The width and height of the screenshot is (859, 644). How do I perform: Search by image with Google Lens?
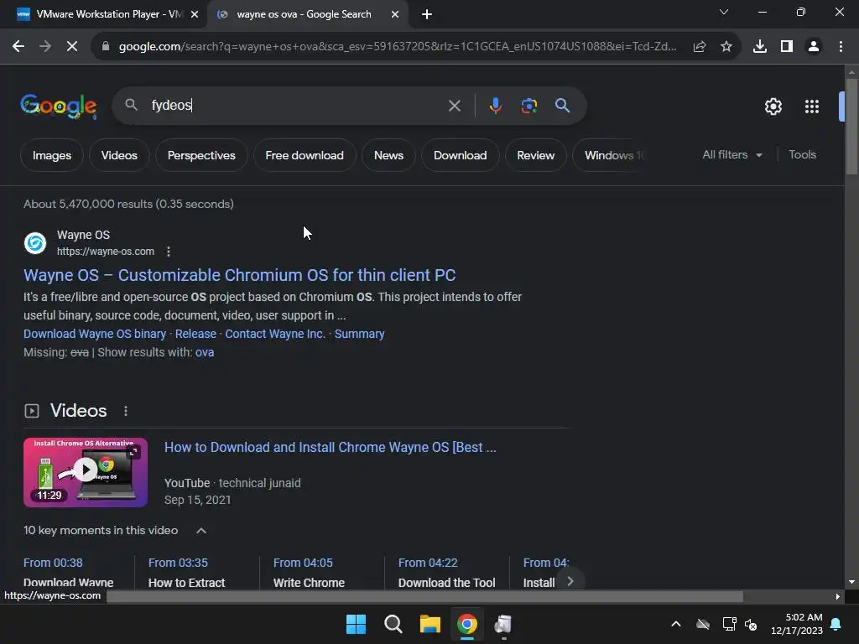[x=528, y=106]
